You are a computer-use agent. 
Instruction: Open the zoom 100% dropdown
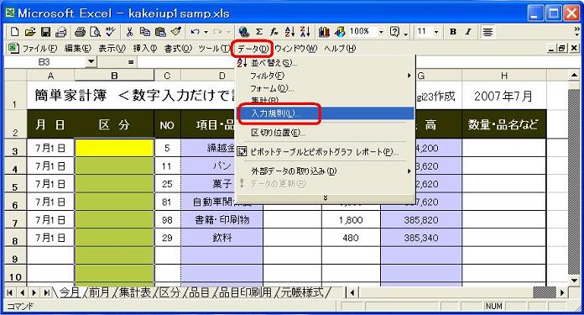click(x=381, y=32)
